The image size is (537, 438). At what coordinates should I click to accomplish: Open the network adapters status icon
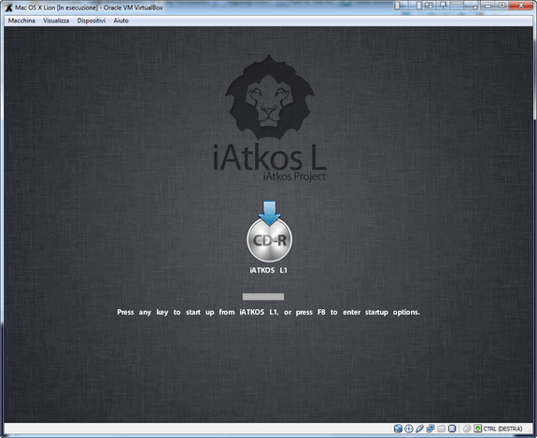pyautogui.click(x=431, y=429)
